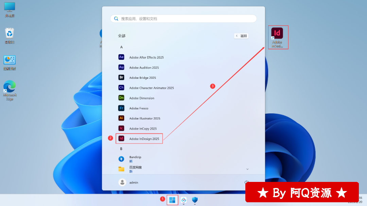Select the 控制面板 desktop icon

pyautogui.click(x=10, y=63)
